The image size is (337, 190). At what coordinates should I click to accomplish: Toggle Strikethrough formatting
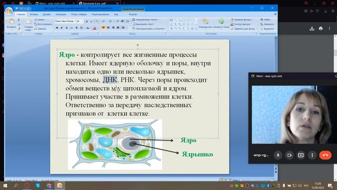72,28
